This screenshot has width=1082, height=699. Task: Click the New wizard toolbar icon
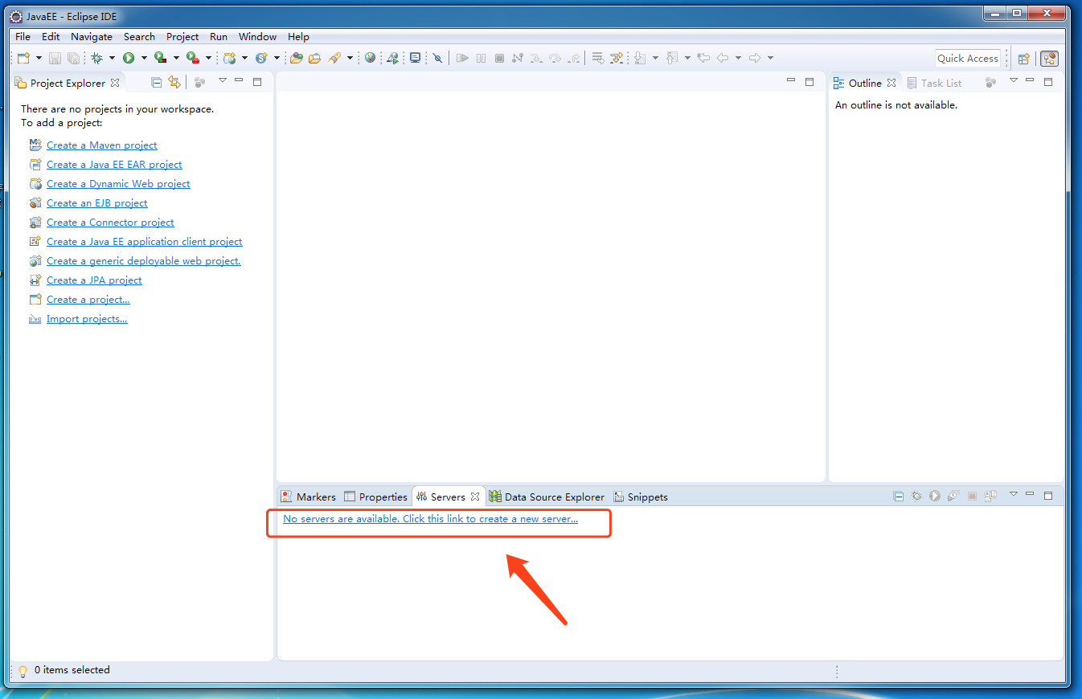pos(23,58)
